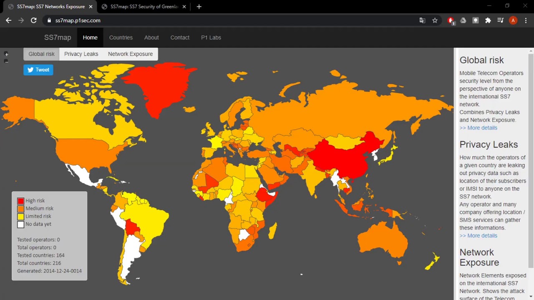This screenshot has height=300, width=534.
Task: Switch map to Privacy Leaks view
Action: coord(81,54)
